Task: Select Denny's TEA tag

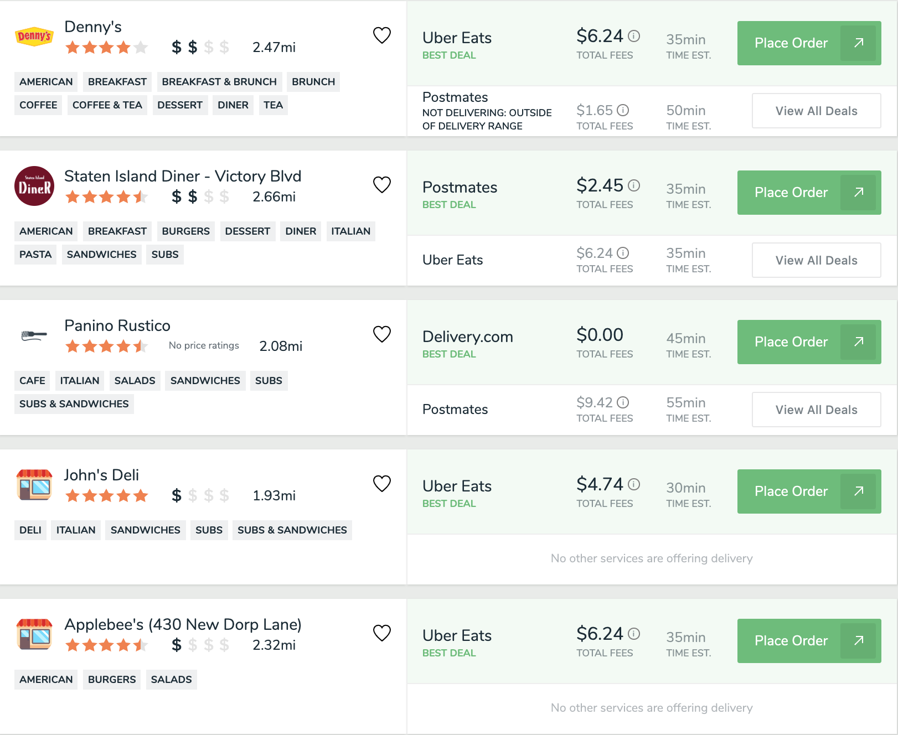Action: [x=273, y=105]
